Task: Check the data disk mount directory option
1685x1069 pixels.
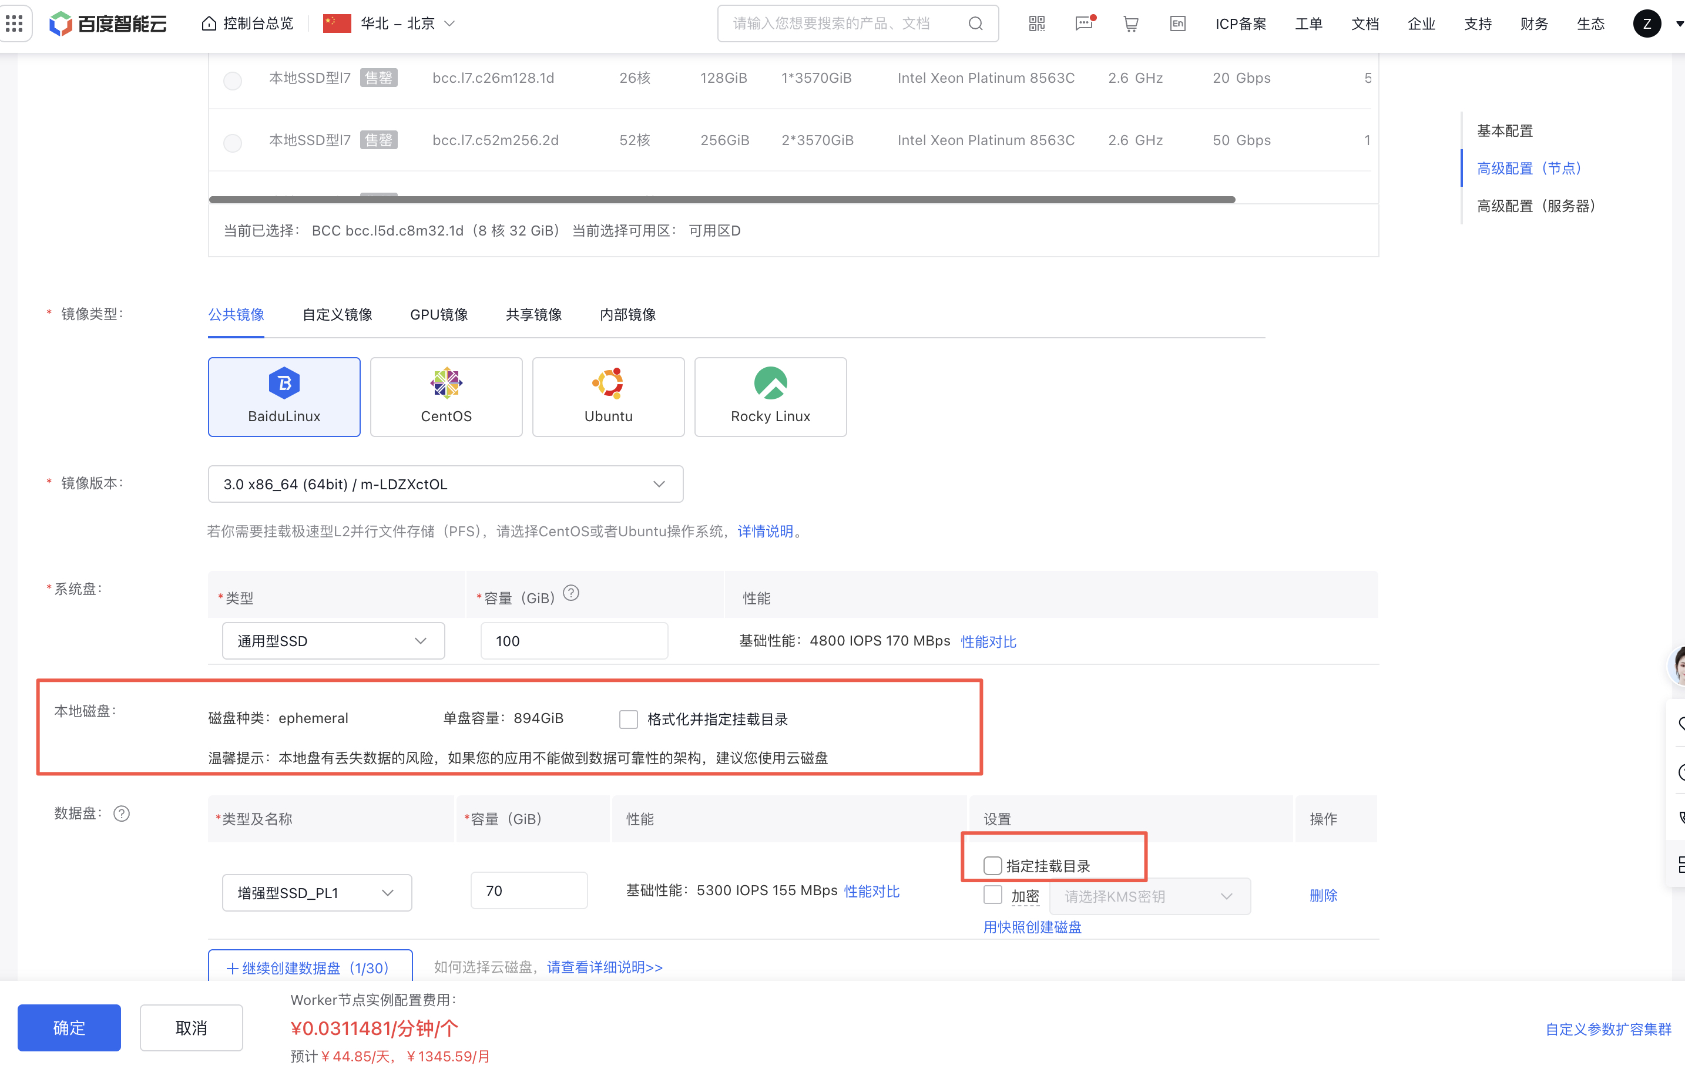Action: [992, 865]
